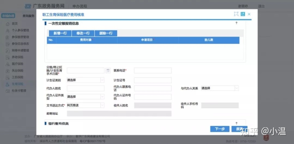Open dialog in new window icon
The width and height of the screenshot is (294, 144).
click(x=243, y=14)
